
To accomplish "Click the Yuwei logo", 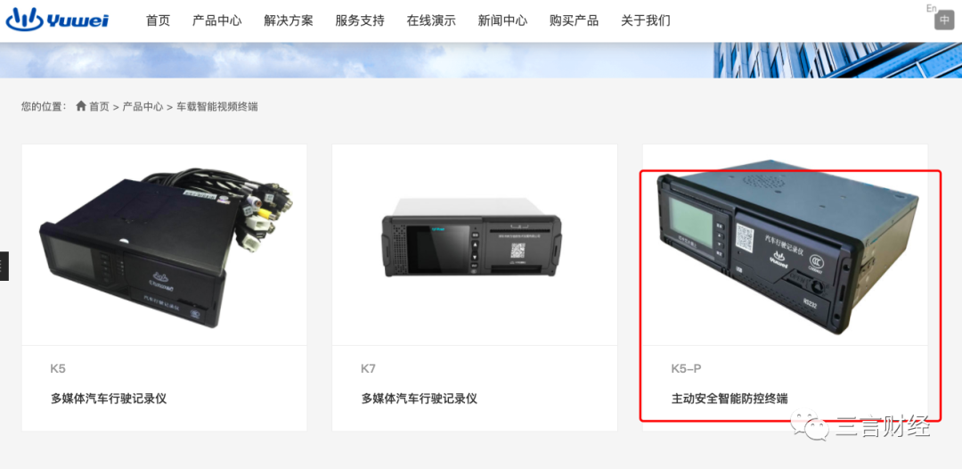I will click(x=57, y=20).
